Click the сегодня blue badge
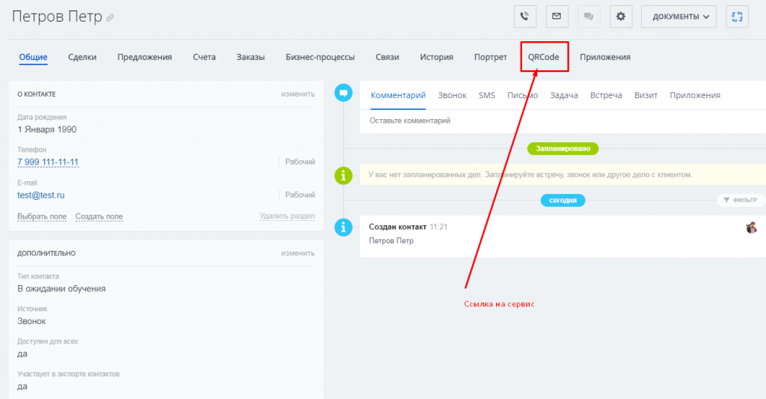This screenshot has height=399, width=766. (563, 200)
